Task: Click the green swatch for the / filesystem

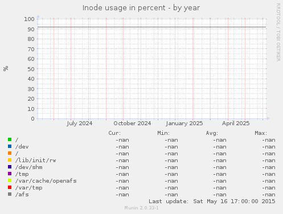Action: pyautogui.click(x=10, y=139)
